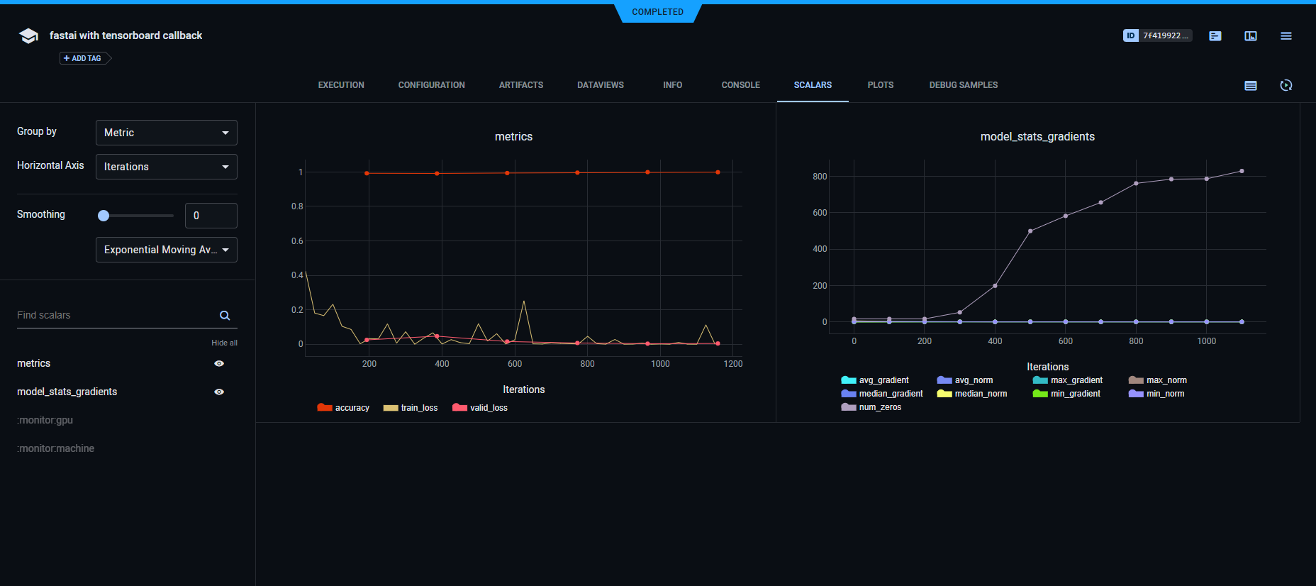Open the CONSOLE tab

pyautogui.click(x=740, y=85)
